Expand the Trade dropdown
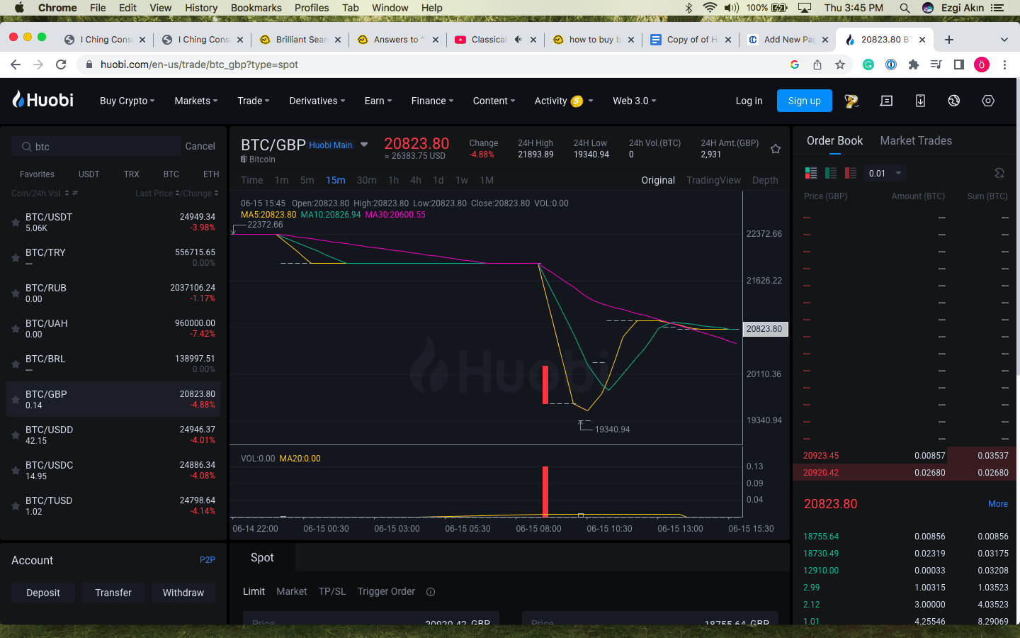 click(254, 101)
